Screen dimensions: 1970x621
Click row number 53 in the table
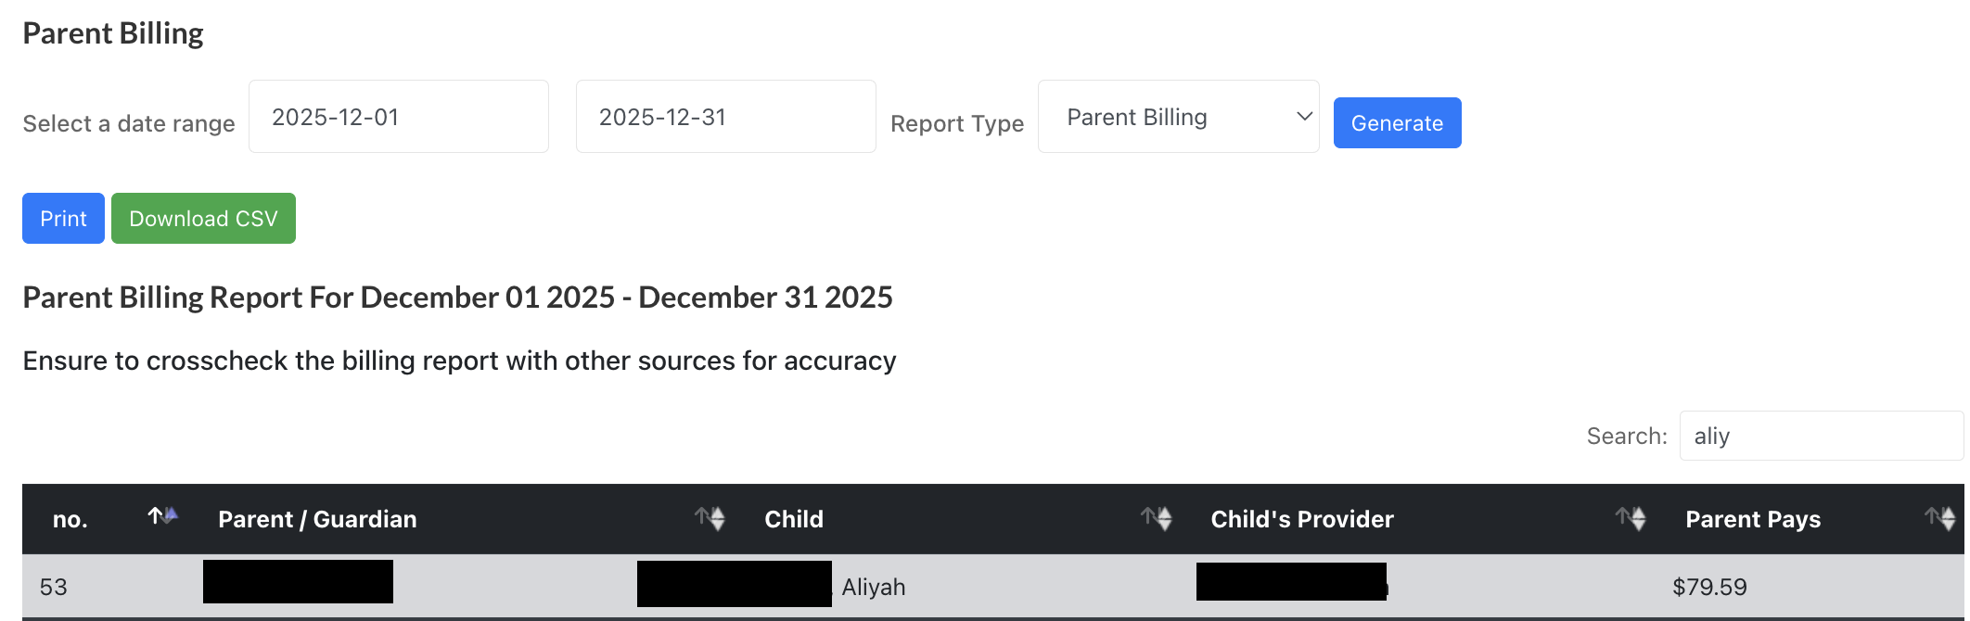[x=54, y=588]
